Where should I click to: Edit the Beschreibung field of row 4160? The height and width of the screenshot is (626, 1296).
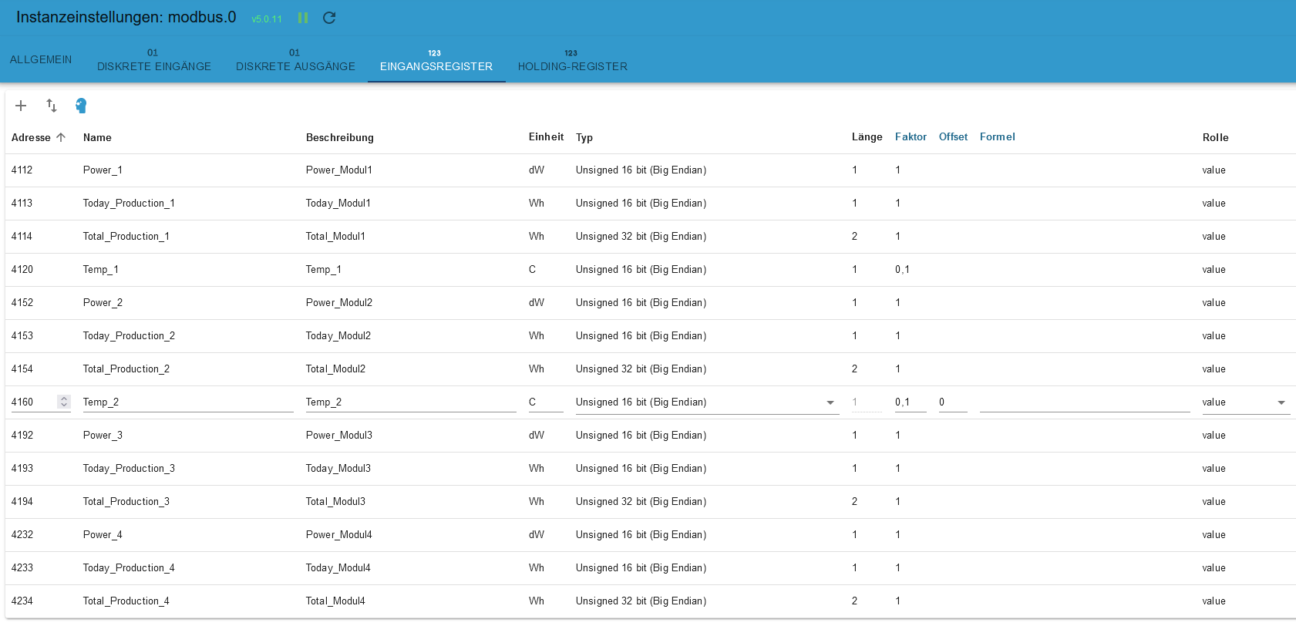pyautogui.click(x=411, y=402)
